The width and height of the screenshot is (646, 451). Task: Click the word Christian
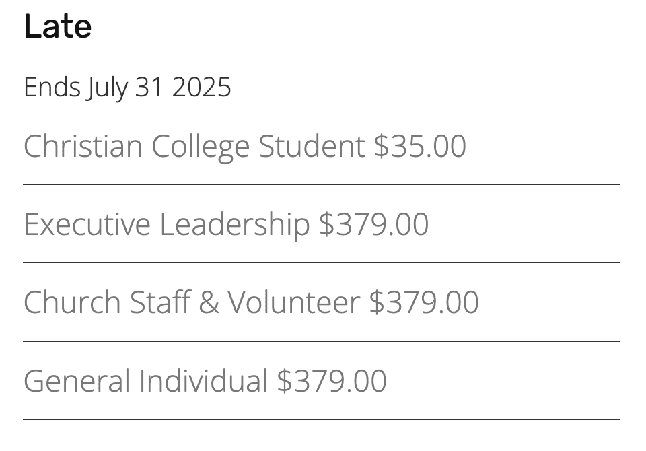tap(83, 146)
